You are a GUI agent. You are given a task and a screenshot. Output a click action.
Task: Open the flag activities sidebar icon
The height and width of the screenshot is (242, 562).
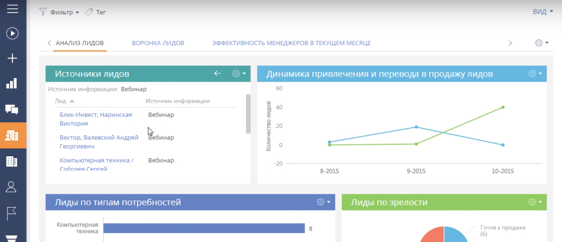tap(12, 213)
